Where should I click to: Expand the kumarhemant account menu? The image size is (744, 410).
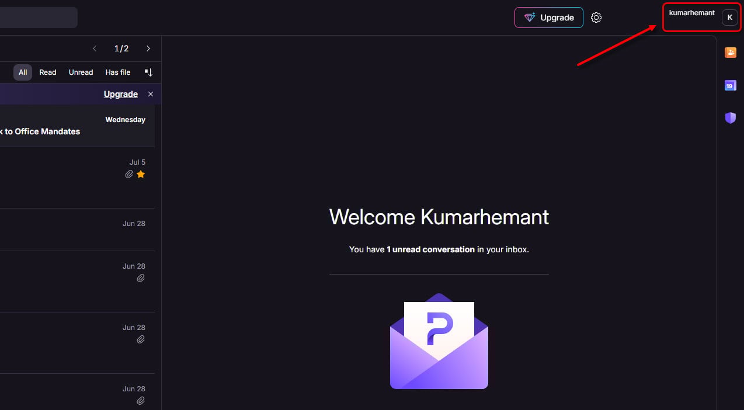[x=691, y=13]
